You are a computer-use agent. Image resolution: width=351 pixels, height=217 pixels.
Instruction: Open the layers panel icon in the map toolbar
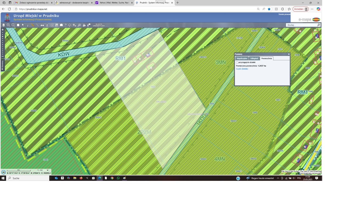(4, 25)
